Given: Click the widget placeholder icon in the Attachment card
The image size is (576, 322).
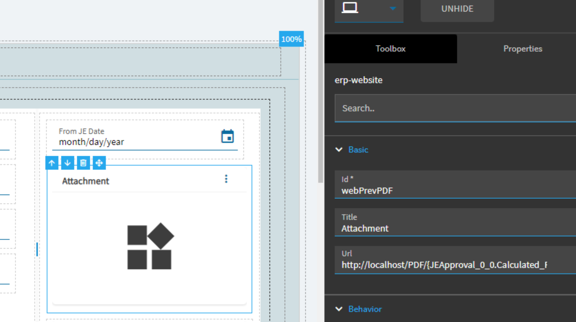Looking at the screenshot, I should pyautogui.click(x=150, y=246).
